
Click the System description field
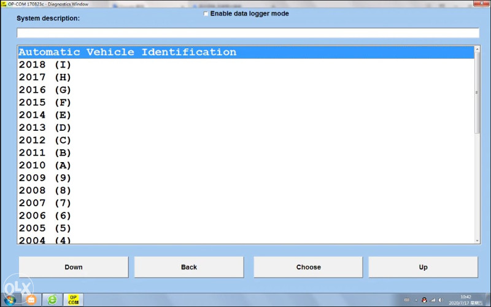point(248,33)
